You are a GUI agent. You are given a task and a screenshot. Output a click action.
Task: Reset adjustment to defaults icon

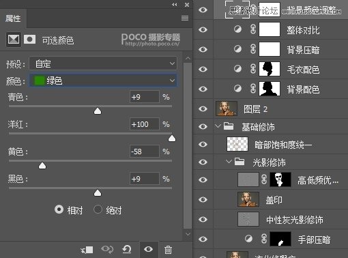point(127,250)
